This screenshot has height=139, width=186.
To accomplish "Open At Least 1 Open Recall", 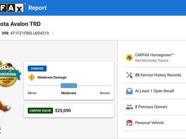I will (155, 91).
